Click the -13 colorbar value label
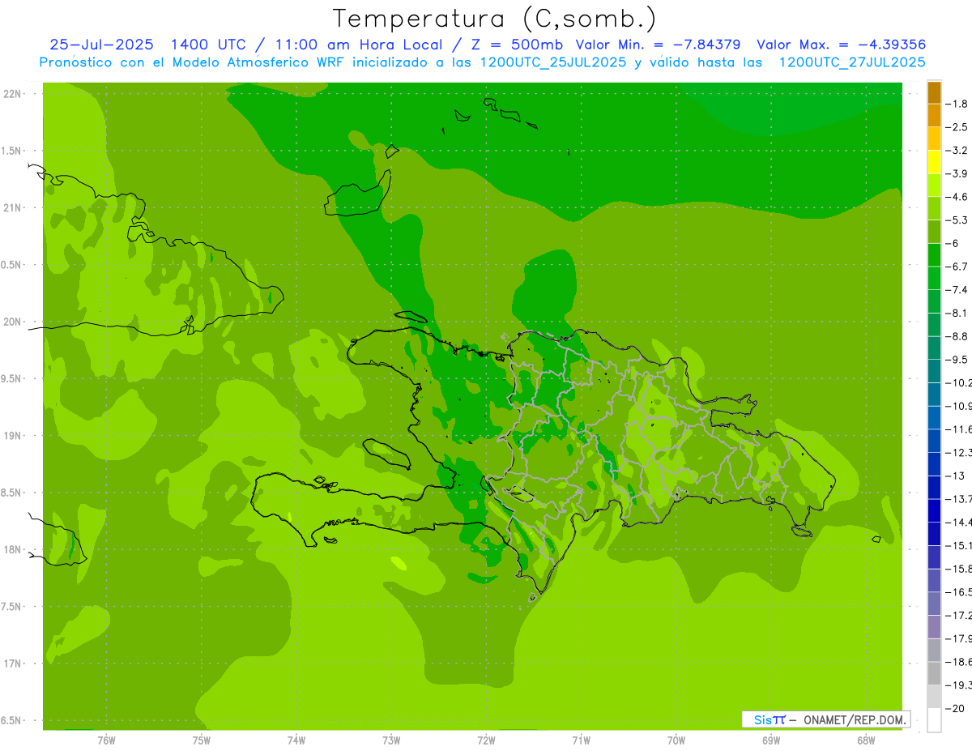This screenshot has width=972, height=751. [954, 476]
